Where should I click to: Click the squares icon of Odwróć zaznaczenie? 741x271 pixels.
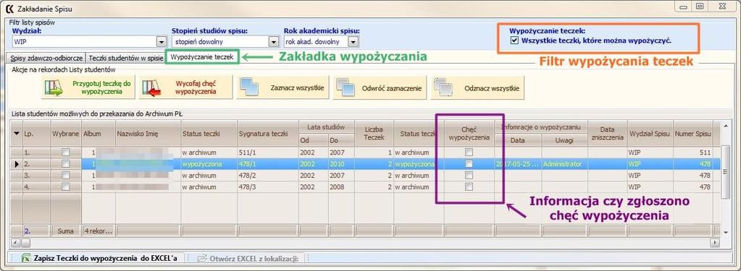[x=346, y=87]
